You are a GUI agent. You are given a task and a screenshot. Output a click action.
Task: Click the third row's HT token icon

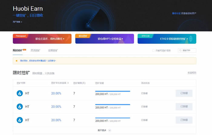pos(20,120)
